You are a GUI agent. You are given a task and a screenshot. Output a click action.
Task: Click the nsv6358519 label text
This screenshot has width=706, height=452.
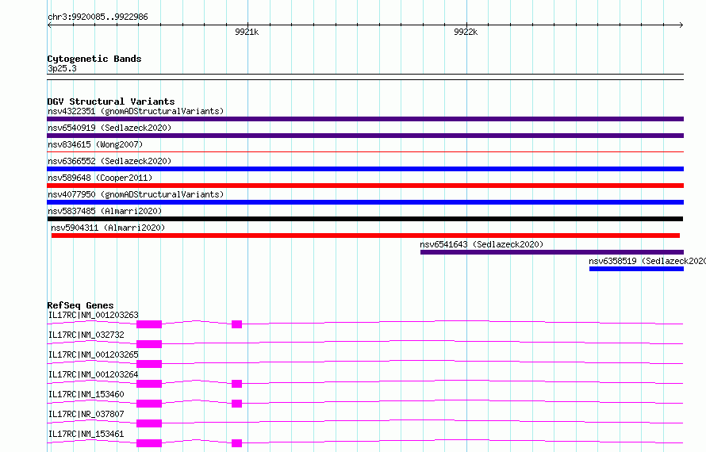[x=647, y=261]
